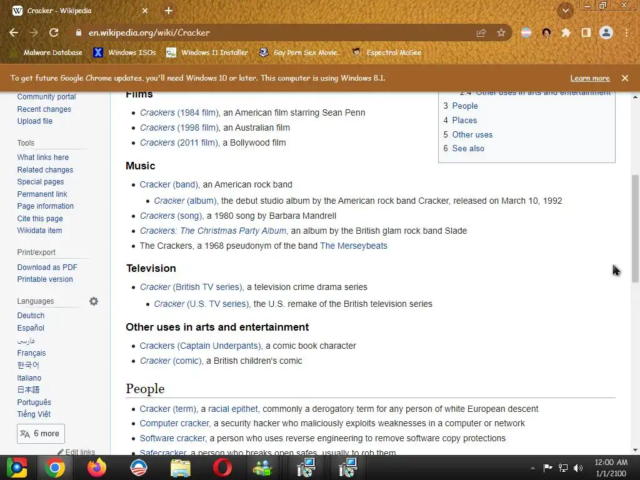Click the Start button in taskbar

[x=17, y=467]
